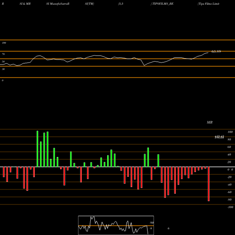Image resolution: width=235 pixels, height=235 pixels.
Task: Click the MR axis label 40
Action: (229, 155)
